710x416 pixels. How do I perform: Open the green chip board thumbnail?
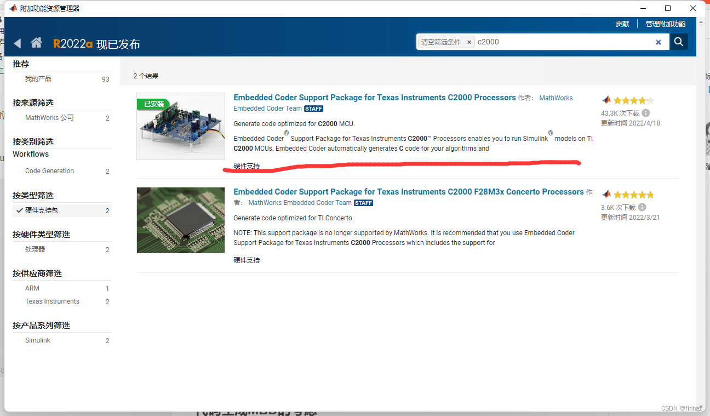[x=181, y=220]
